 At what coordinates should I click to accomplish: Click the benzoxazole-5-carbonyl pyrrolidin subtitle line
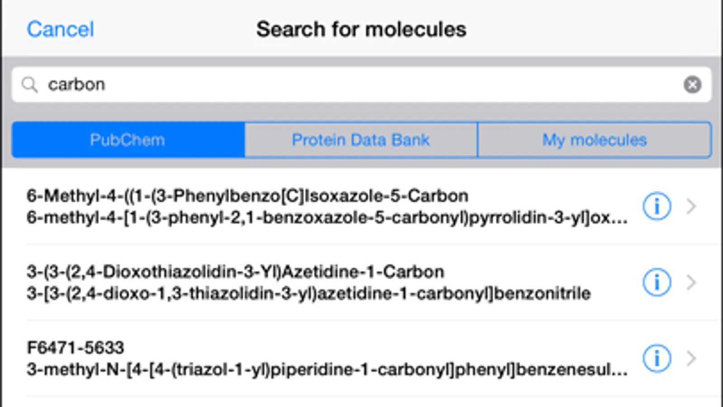[326, 218]
